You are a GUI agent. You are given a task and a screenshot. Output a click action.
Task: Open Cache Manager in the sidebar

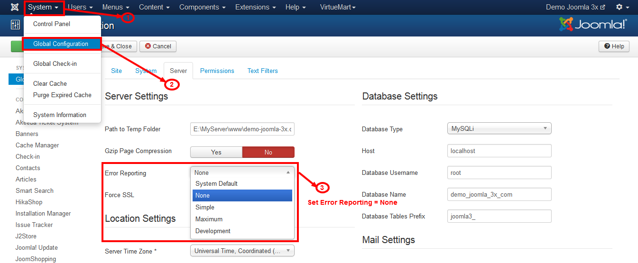point(37,145)
